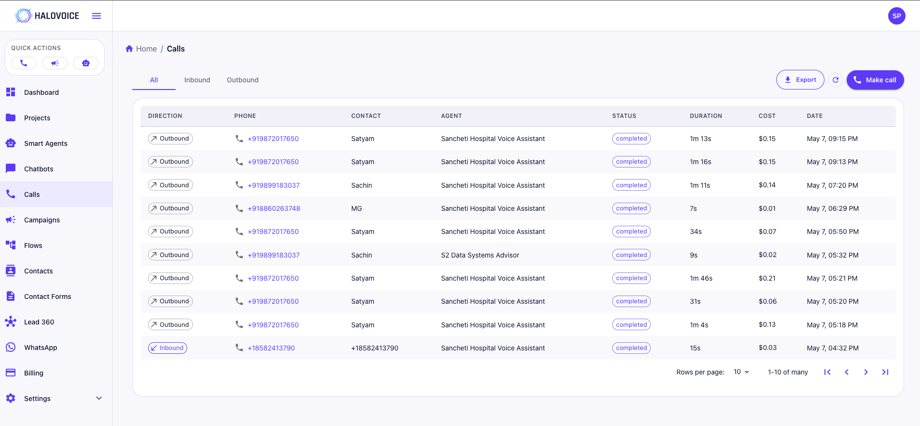Click phone number +918860263748

[274, 208]
